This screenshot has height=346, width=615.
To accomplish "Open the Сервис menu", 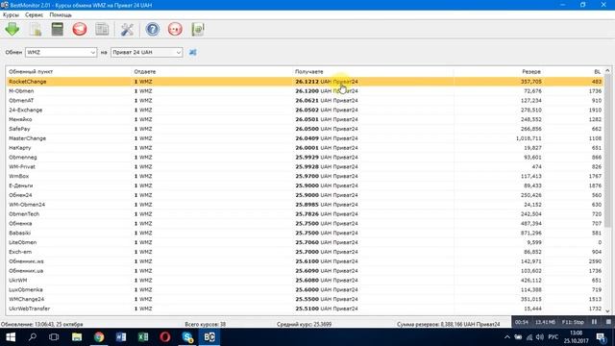I will point(35,15).
